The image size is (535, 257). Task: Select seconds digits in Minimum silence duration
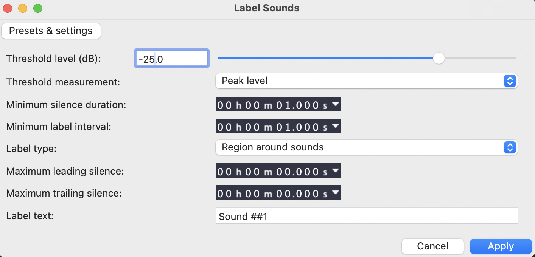[x=284, y=105]
